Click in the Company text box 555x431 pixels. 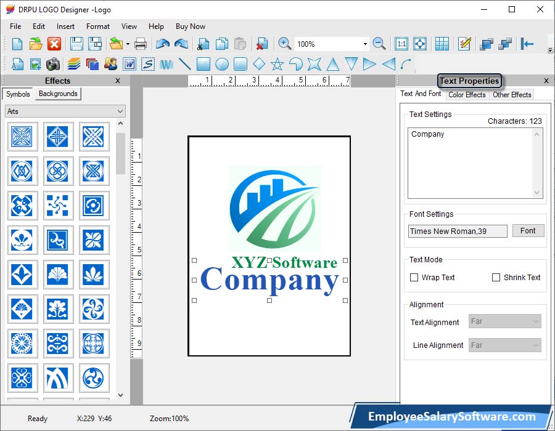(x=475, y=163)
